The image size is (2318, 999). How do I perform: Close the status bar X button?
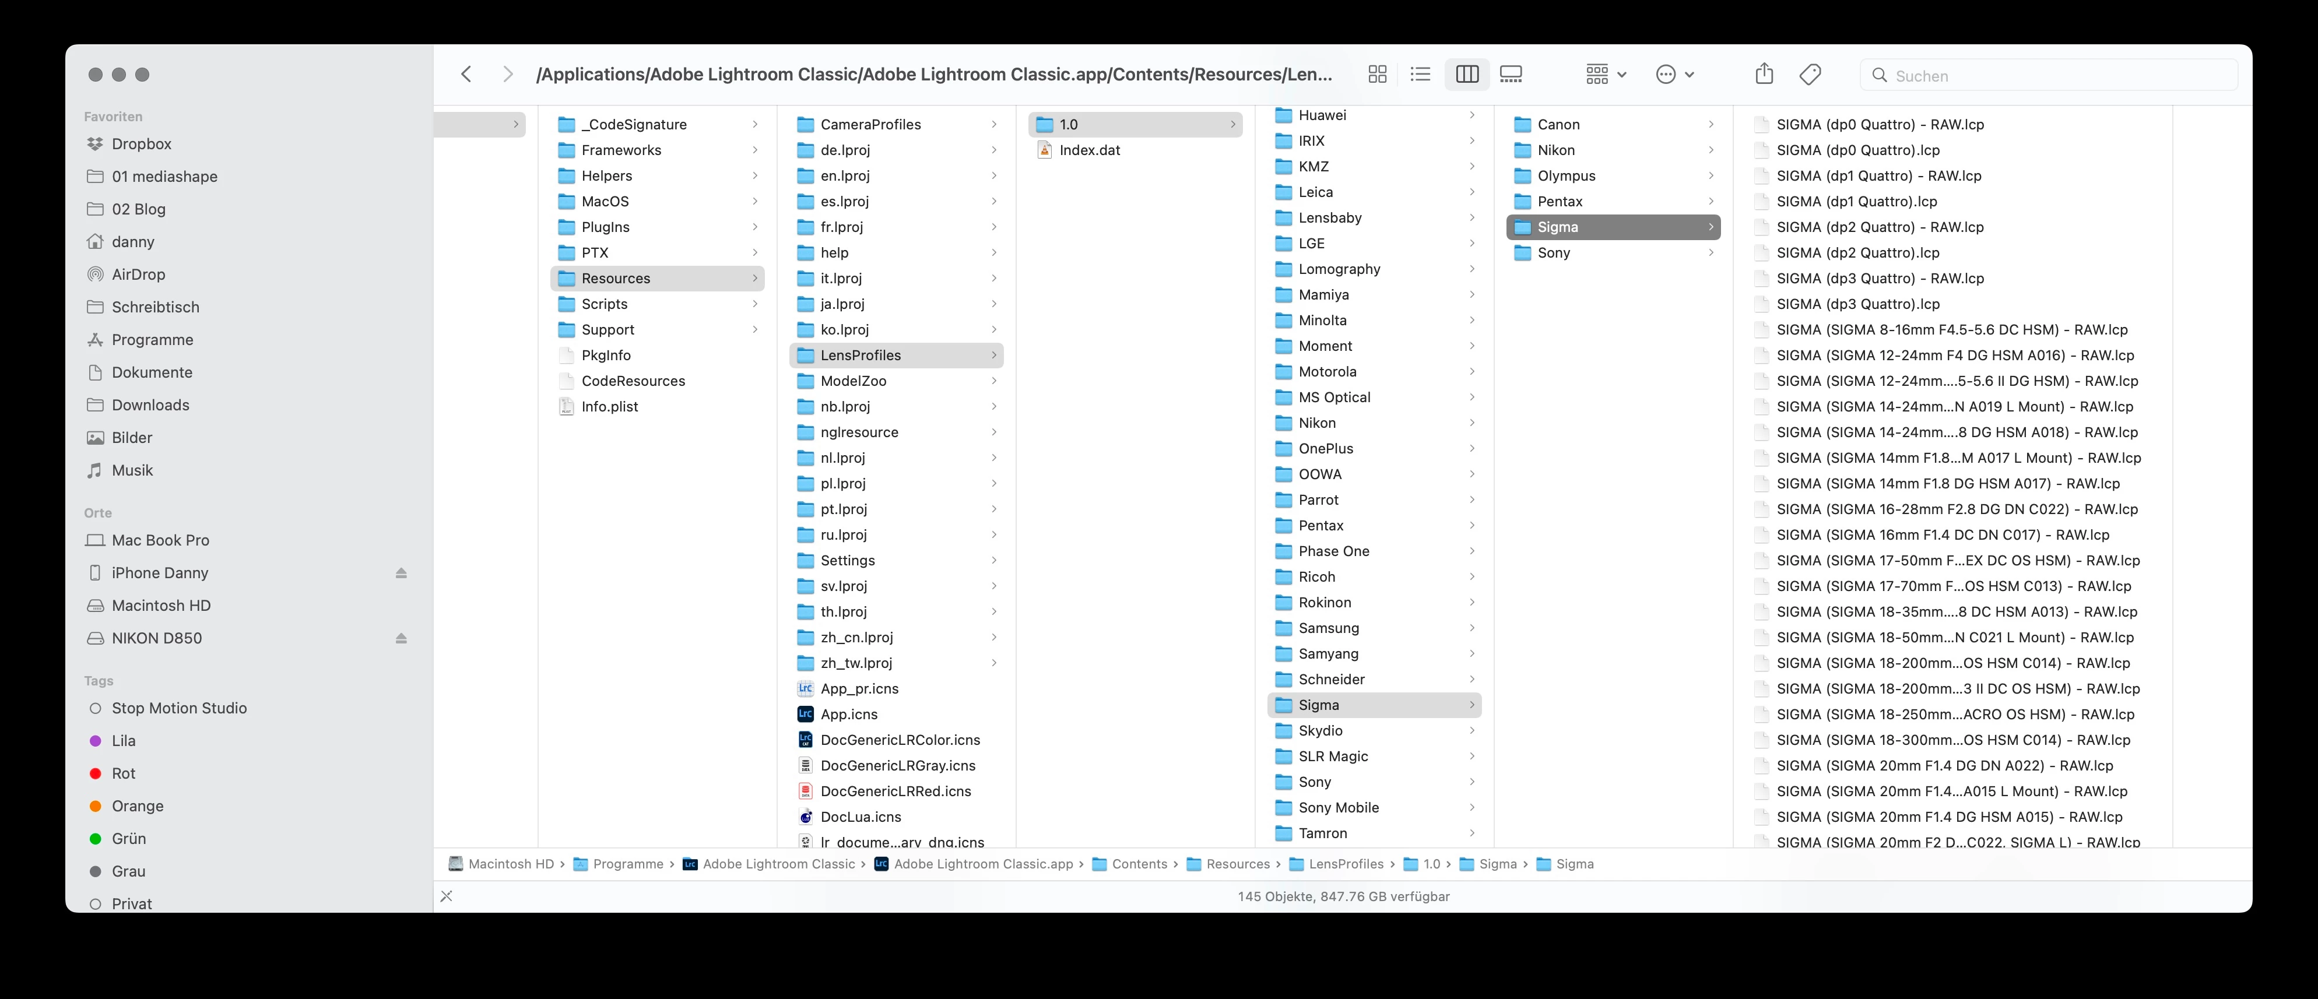click(x=447, y=896)
